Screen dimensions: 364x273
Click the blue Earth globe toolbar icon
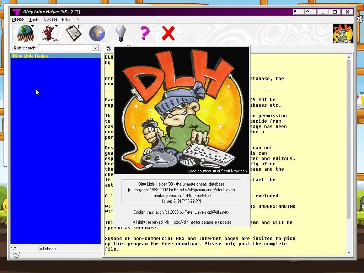click(97, 34)
